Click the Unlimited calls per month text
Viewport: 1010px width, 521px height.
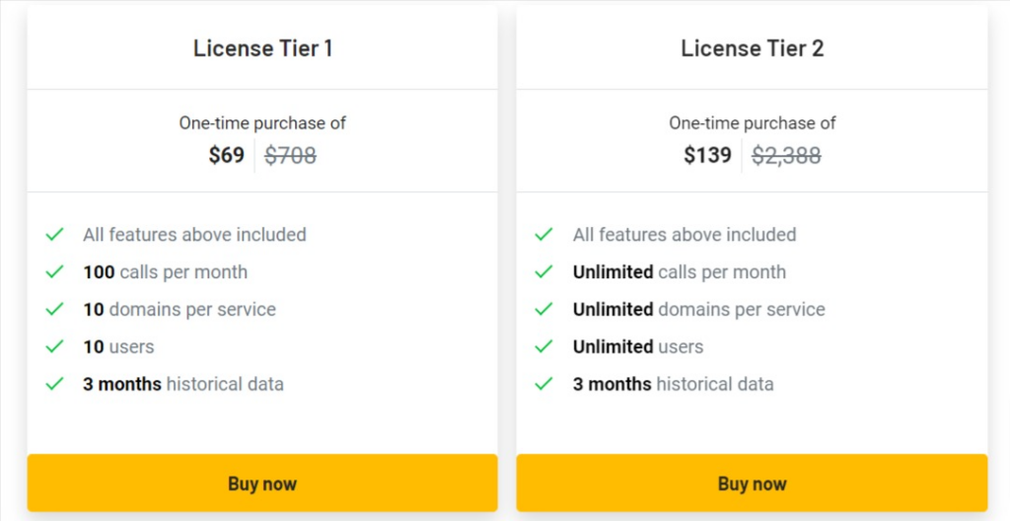[x=680, y=272]
